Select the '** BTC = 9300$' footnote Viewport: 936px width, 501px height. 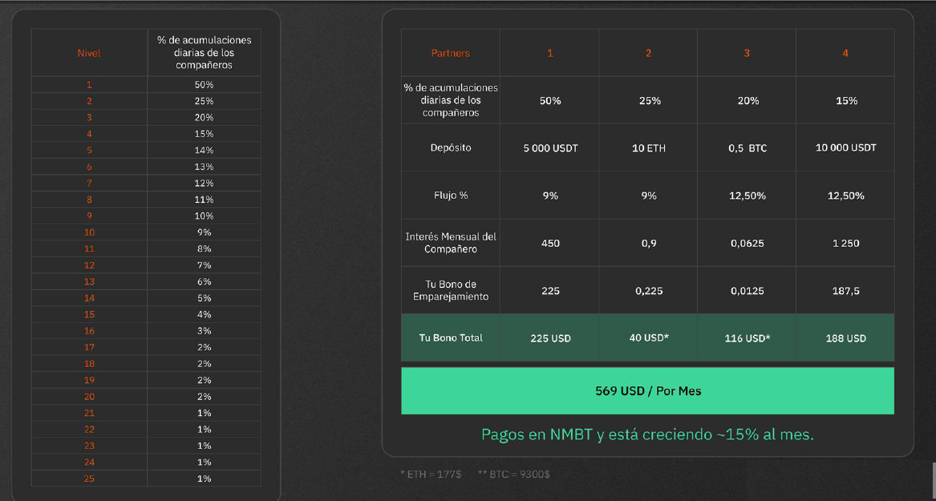(x=514, y=475)
